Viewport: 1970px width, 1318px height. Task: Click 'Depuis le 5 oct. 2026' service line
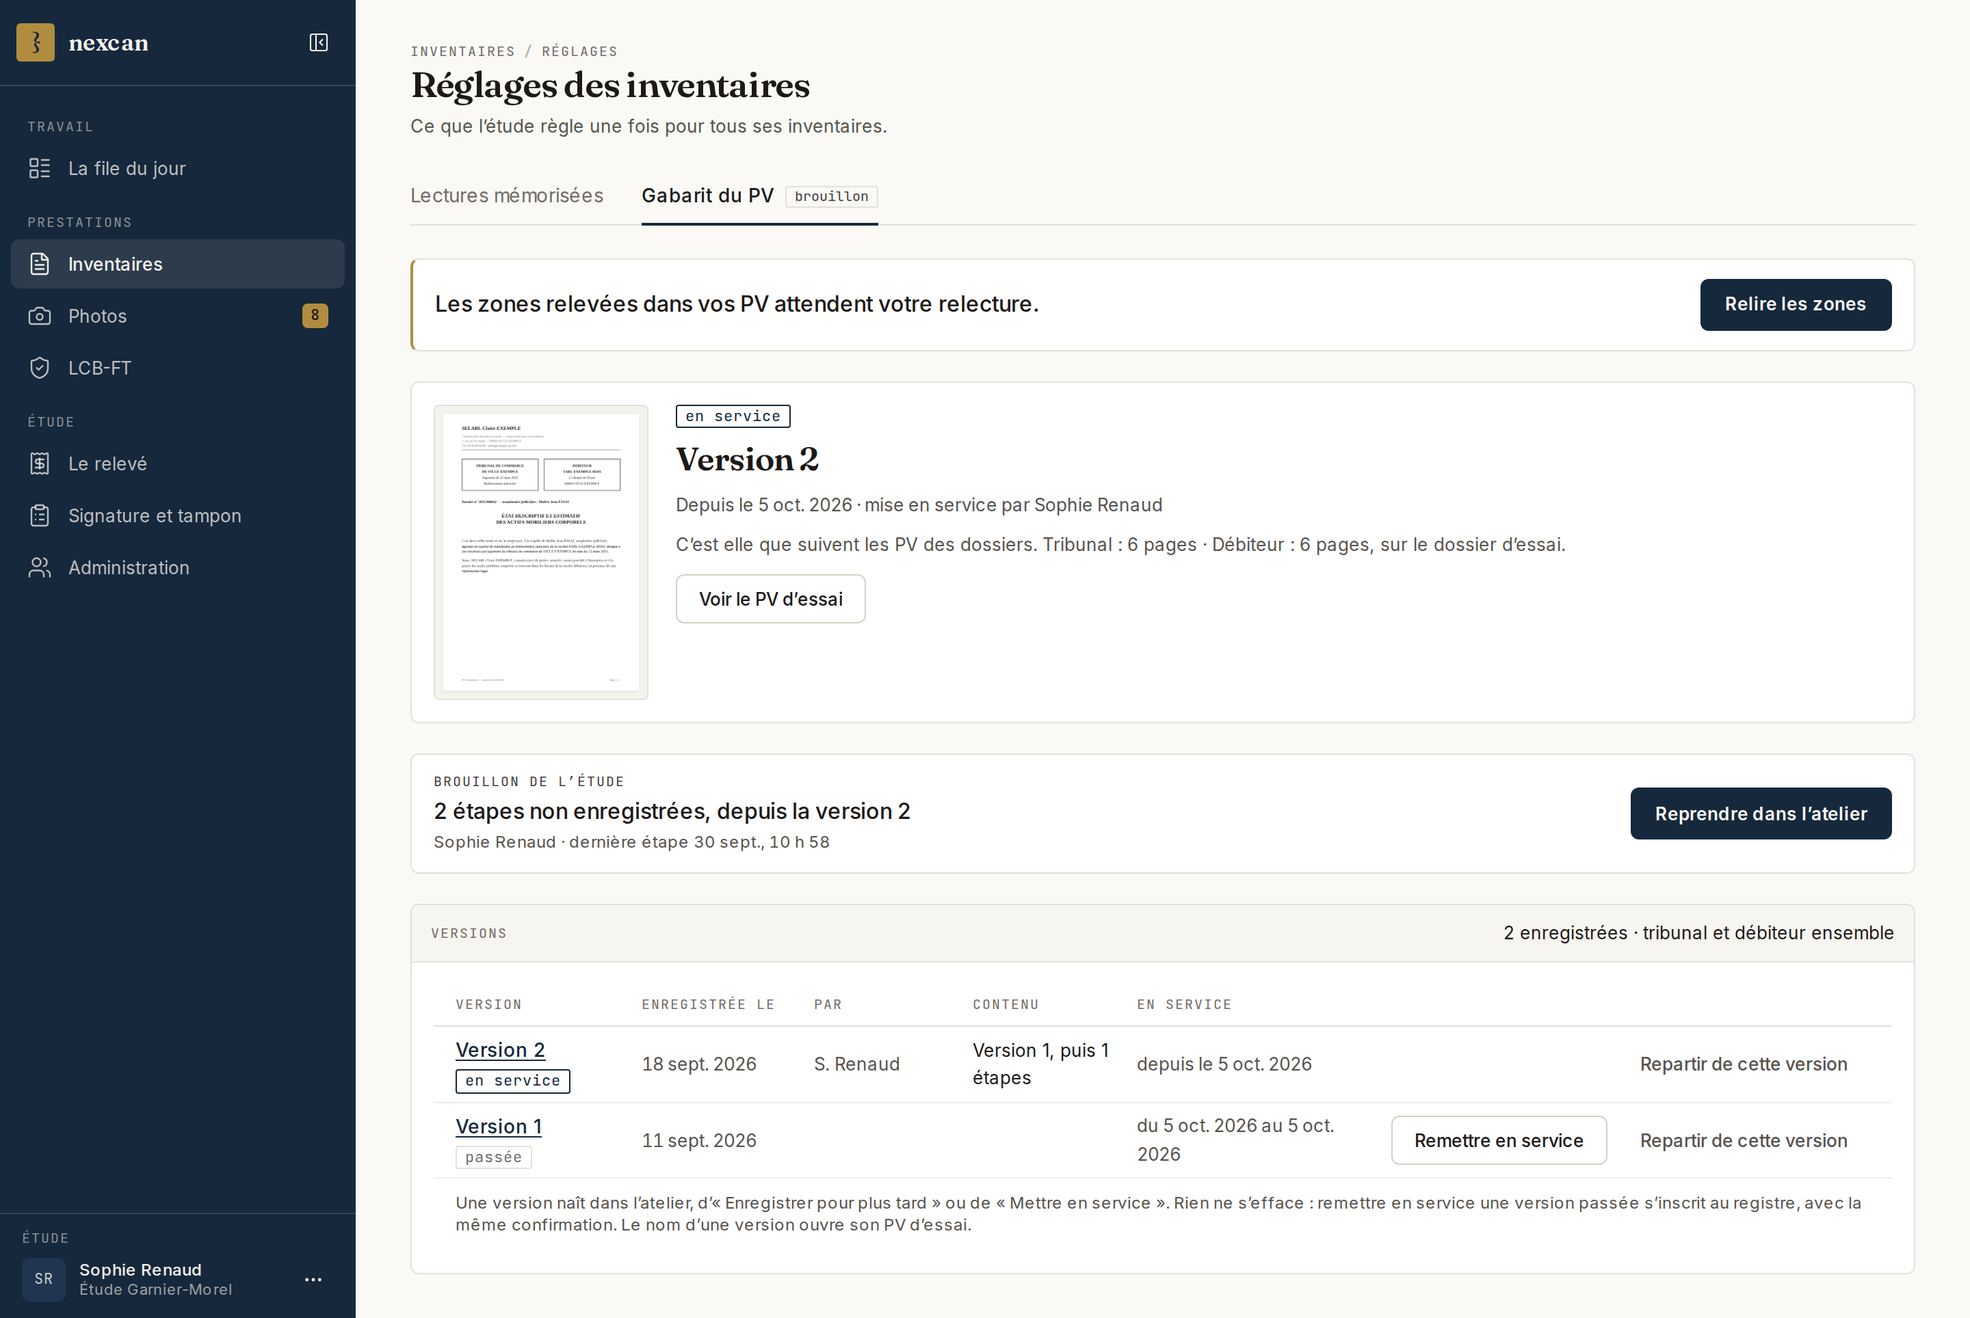[x=919, y=505]
